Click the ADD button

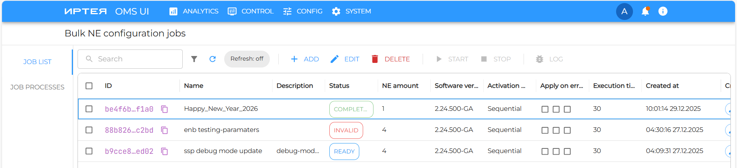point(305,59)
